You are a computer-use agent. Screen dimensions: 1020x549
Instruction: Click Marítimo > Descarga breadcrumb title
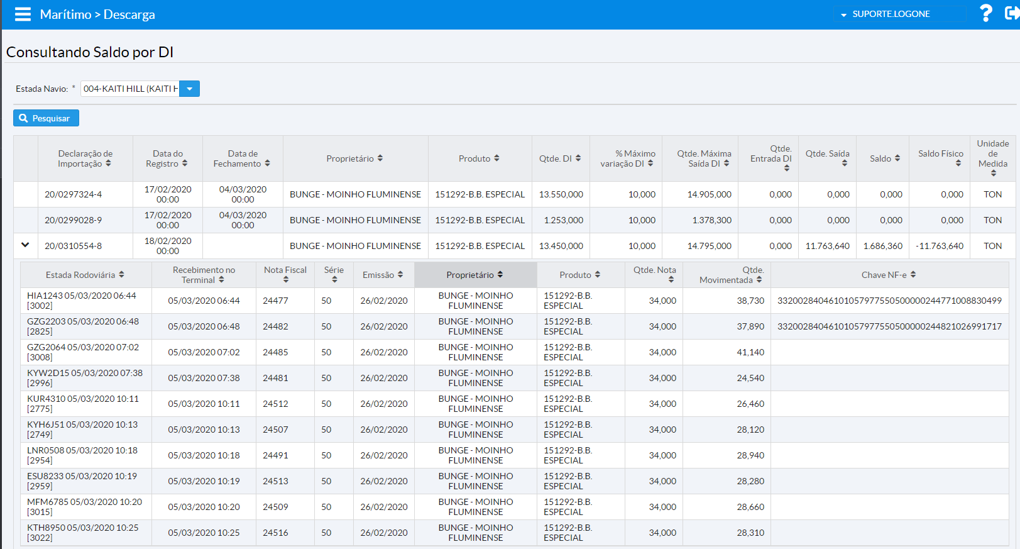pyautogui.click(x=97, y=14)
